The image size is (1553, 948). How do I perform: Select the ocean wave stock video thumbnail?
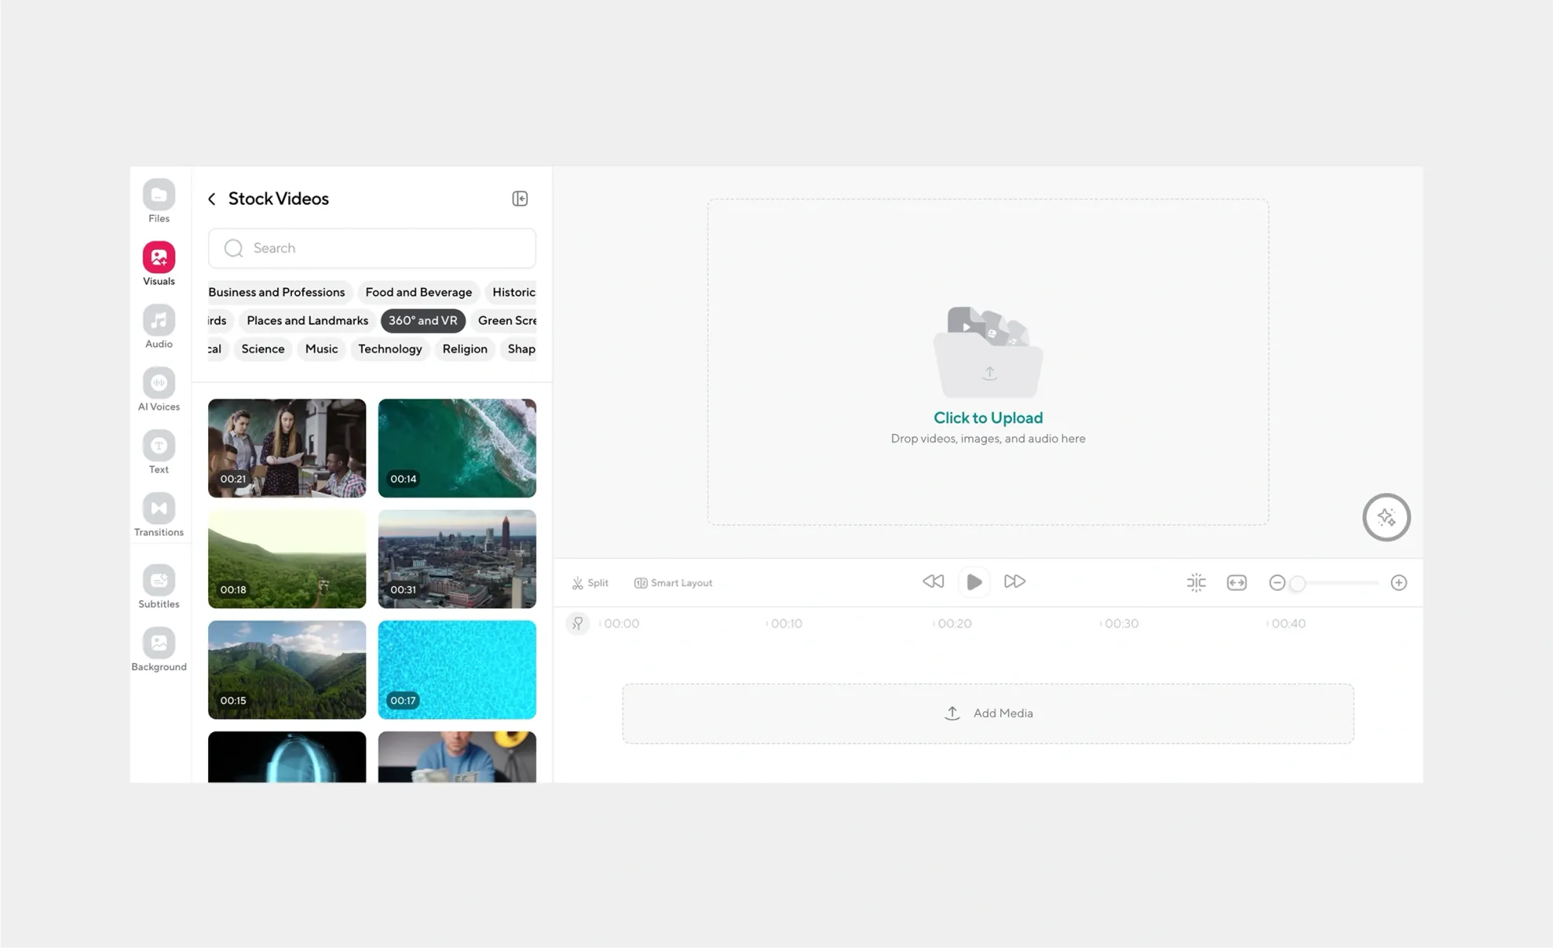point(457,448)
